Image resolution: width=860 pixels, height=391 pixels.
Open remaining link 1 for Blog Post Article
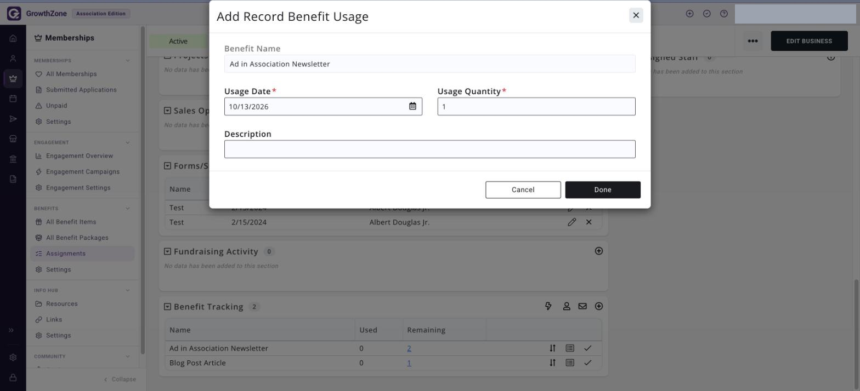tap(409, 363)
